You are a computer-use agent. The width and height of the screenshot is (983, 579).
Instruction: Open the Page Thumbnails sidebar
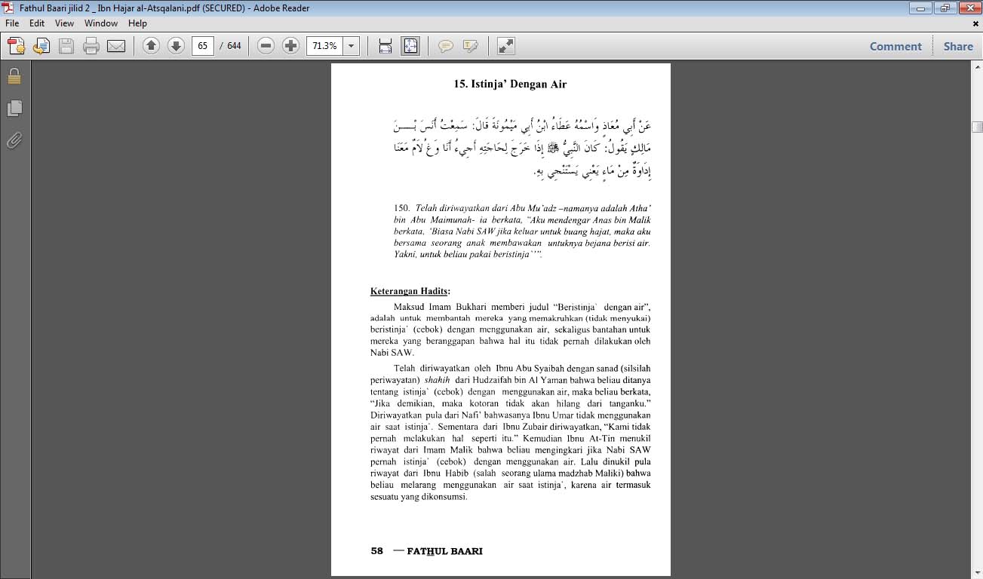point(14,108)
